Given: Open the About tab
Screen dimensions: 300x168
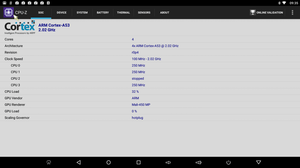Looking at the screenshot, I should pos(165,13).
